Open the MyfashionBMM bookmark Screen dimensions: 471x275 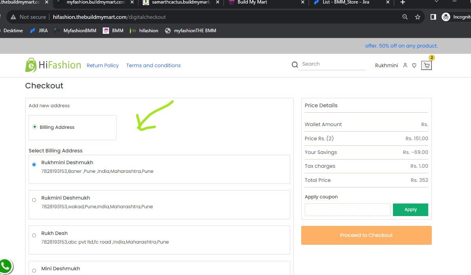(75, 31)
